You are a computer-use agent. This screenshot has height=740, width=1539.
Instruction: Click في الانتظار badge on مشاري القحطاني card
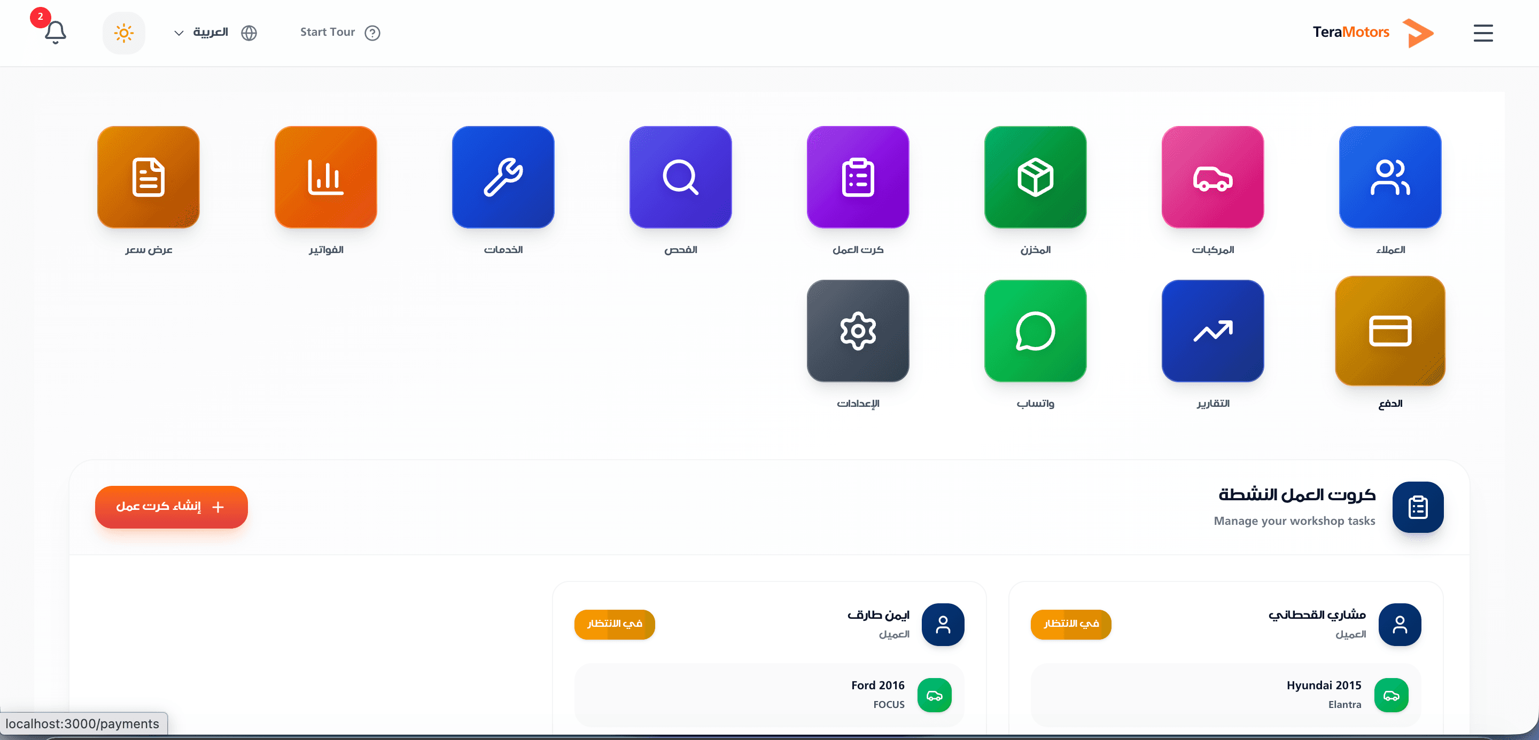1070,624
